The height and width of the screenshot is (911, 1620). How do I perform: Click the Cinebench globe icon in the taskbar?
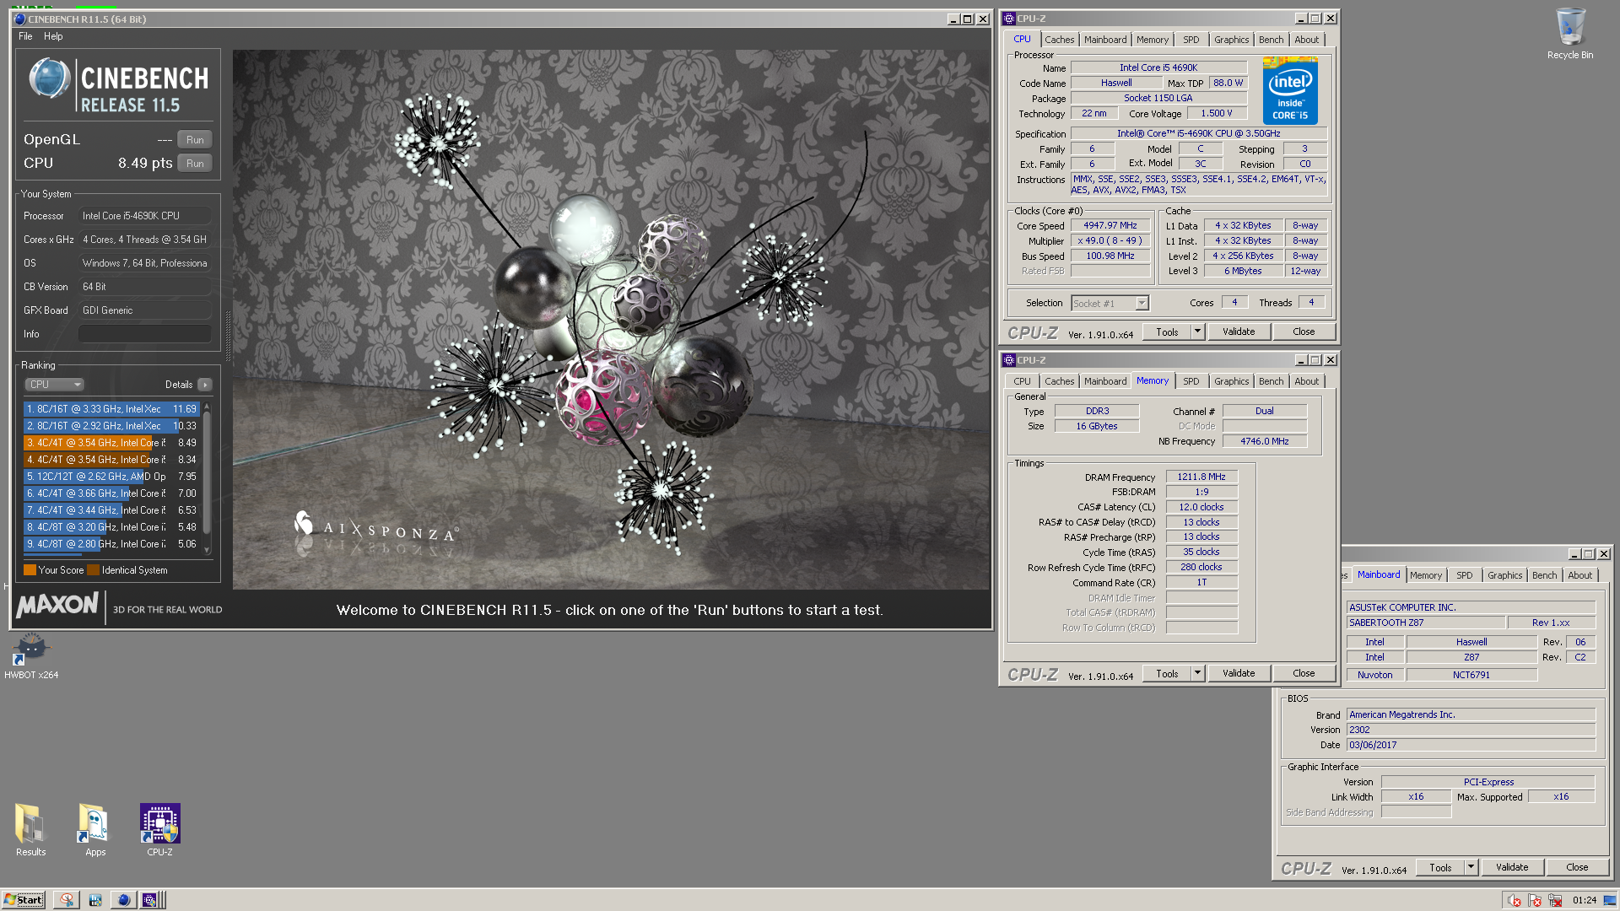pos(123,900)
